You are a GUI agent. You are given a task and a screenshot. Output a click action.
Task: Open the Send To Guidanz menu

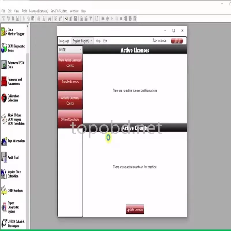[59, 11]
